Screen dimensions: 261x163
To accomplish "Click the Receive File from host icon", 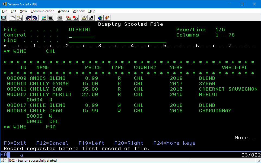I will click(35, 18).
